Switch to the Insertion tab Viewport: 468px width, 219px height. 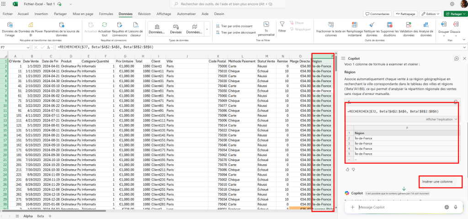[41, 14]
